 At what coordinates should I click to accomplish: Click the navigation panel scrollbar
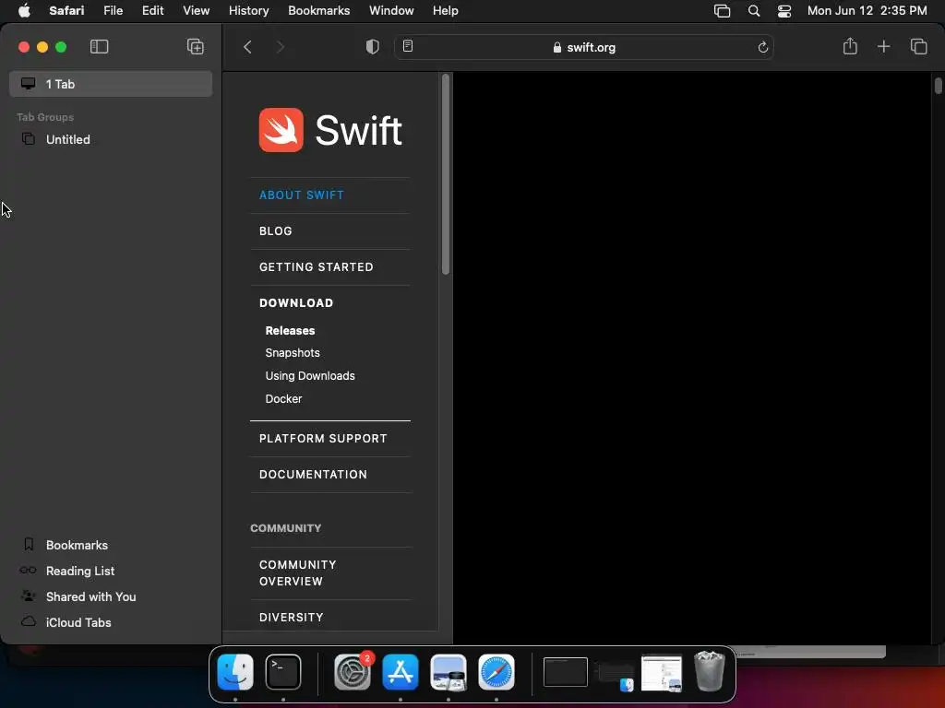click(x=446, y=174)
